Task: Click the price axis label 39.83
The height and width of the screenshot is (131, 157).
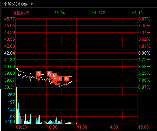Action: [x=10, y=73]
